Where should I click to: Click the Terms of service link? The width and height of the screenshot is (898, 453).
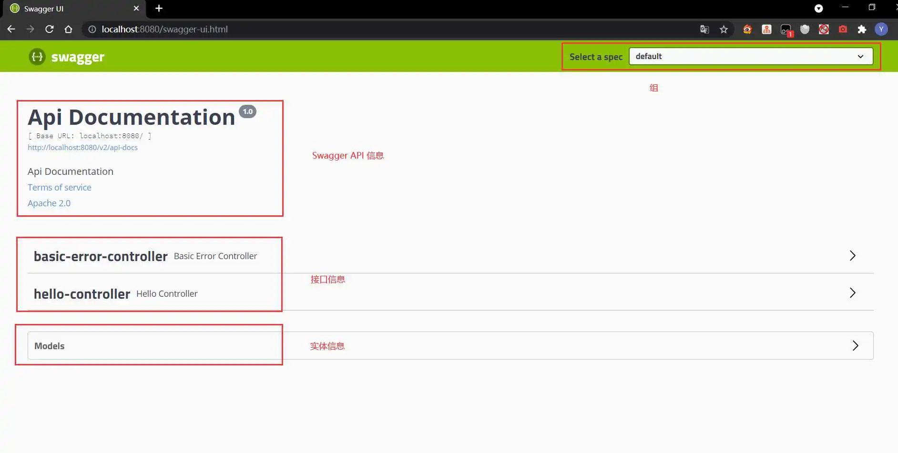point(60,188)
